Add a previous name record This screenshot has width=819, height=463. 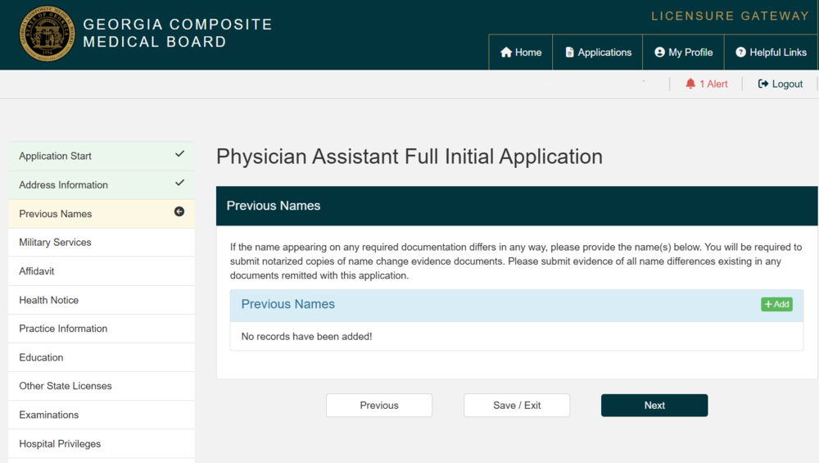click(x=776, y=304)
